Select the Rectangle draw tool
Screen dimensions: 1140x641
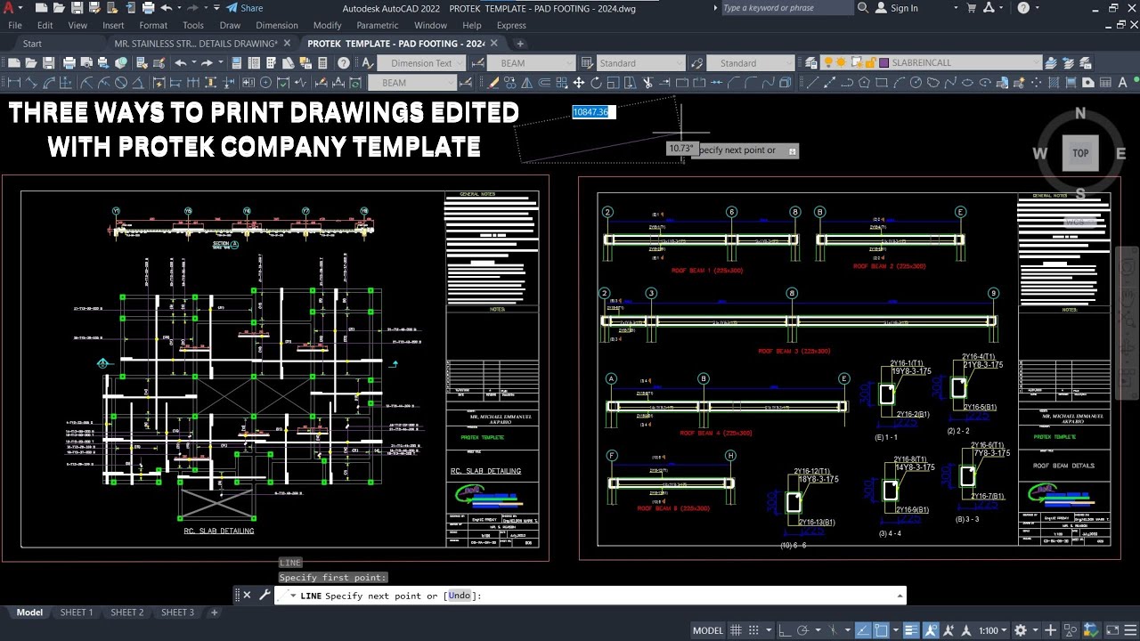click(x=882, y=83)
